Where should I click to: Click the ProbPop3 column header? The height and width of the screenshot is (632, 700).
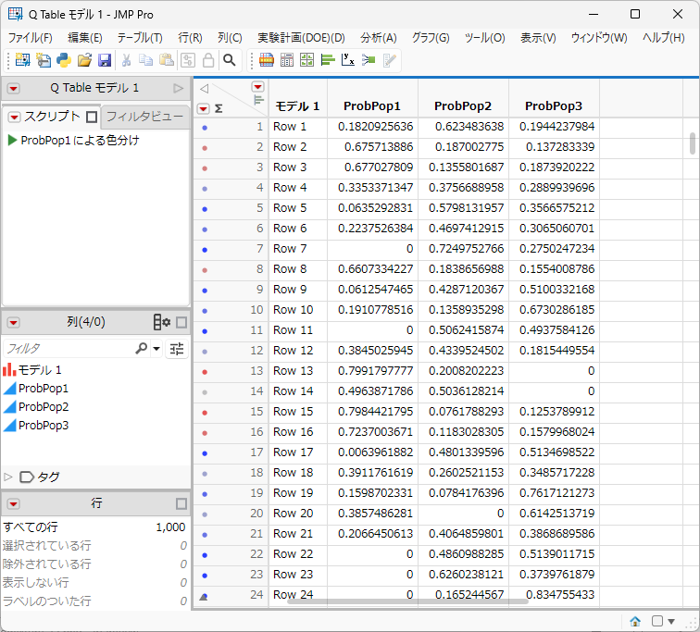[x=554, y=106]
